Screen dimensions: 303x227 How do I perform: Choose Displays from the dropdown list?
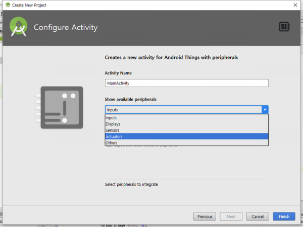tap(186, 124)
